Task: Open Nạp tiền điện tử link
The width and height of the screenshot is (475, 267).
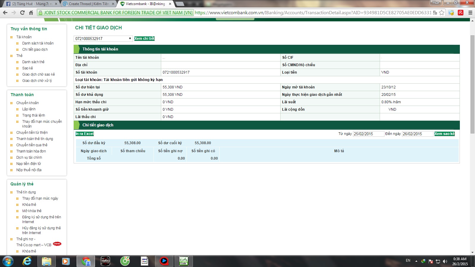Action: click(x=28, y=164)
